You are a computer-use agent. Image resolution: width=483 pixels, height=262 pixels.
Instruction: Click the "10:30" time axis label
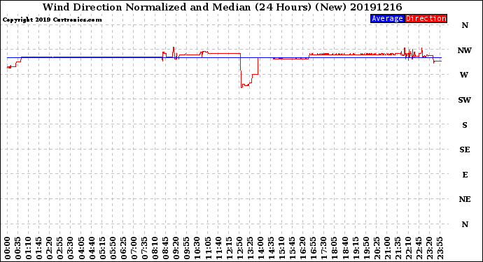(197, 248)
